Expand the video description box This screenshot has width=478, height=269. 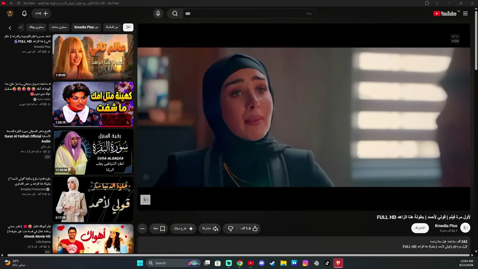click(304, 245)
